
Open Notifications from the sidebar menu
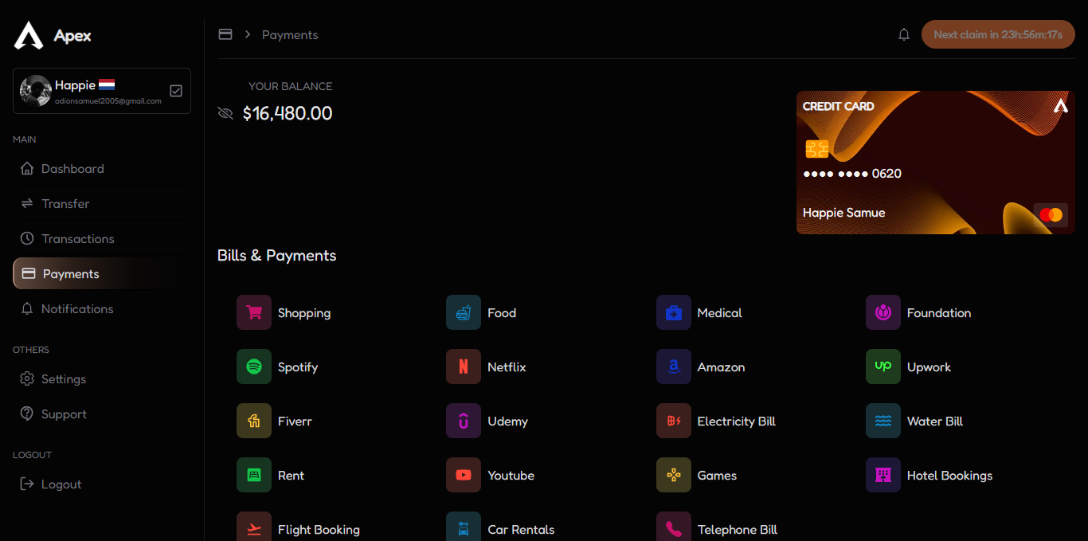[x=102, y=309]
